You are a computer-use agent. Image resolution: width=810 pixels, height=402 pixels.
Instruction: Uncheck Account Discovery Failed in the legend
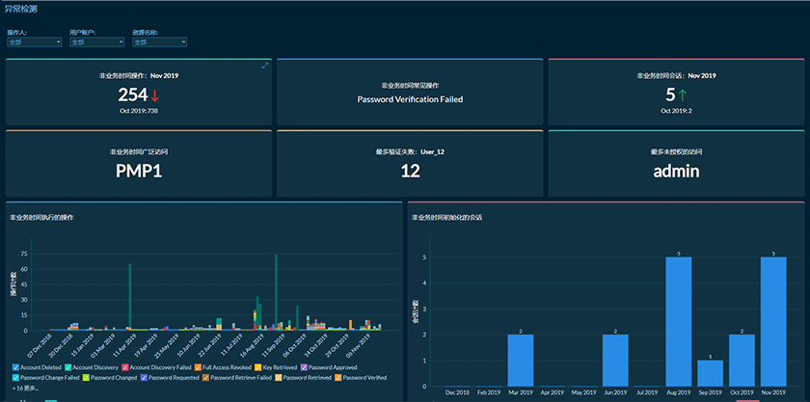tap(124, 367)
